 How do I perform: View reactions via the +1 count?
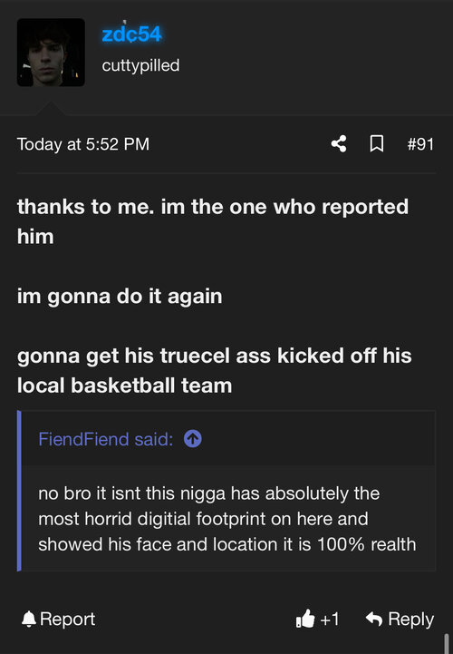tap(330, 620)
